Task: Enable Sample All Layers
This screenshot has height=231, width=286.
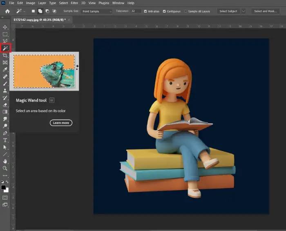Action: click(185, 11)
